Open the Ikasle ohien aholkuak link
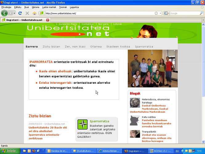The height and width of the screenshot is (154, 205). tap(55, 71)
